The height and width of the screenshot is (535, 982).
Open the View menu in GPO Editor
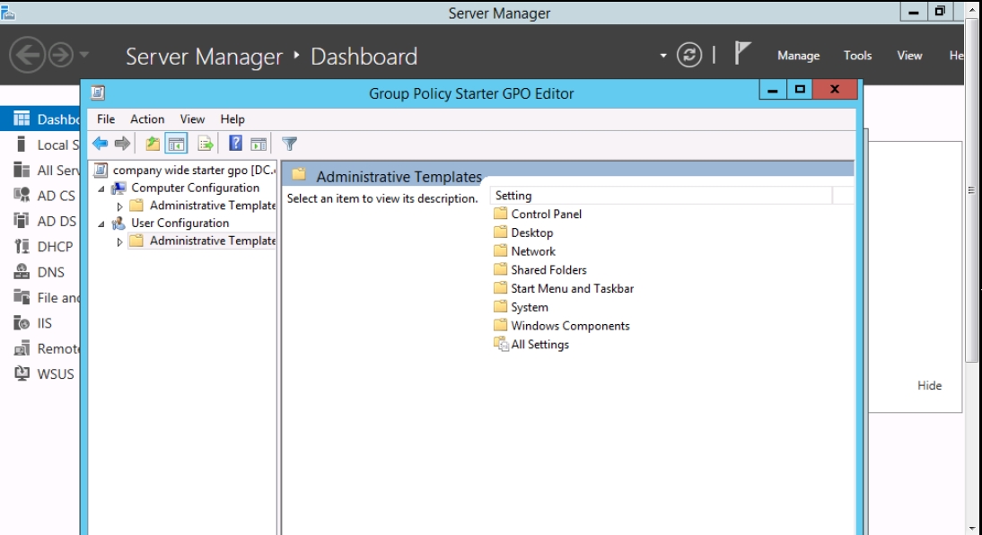[x=192, y=119]
